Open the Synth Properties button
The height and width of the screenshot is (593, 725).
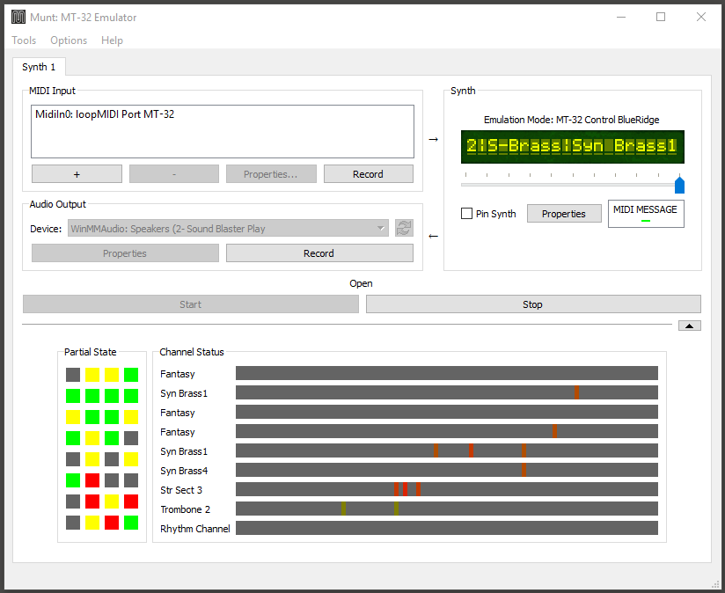[564, 214]
